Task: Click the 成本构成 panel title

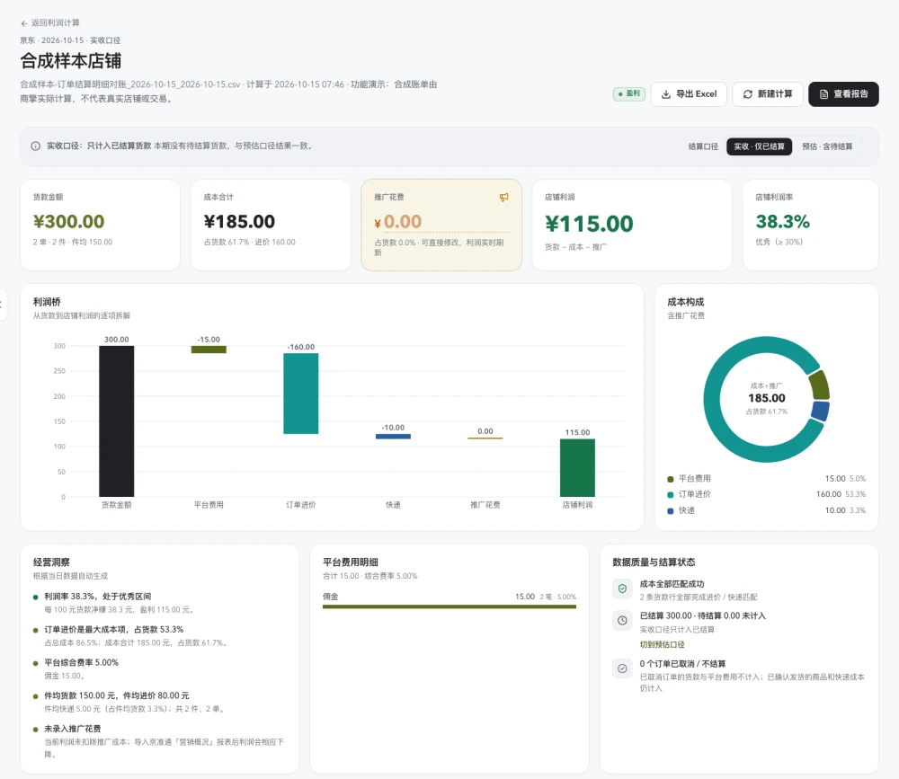Action: click(686, 302)
